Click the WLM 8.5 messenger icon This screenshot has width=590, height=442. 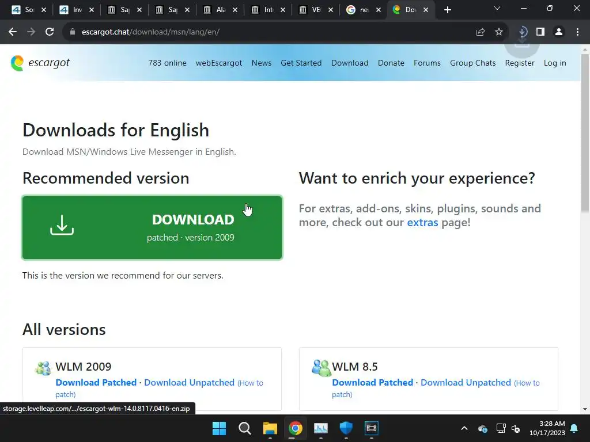(x=321, y=368)
